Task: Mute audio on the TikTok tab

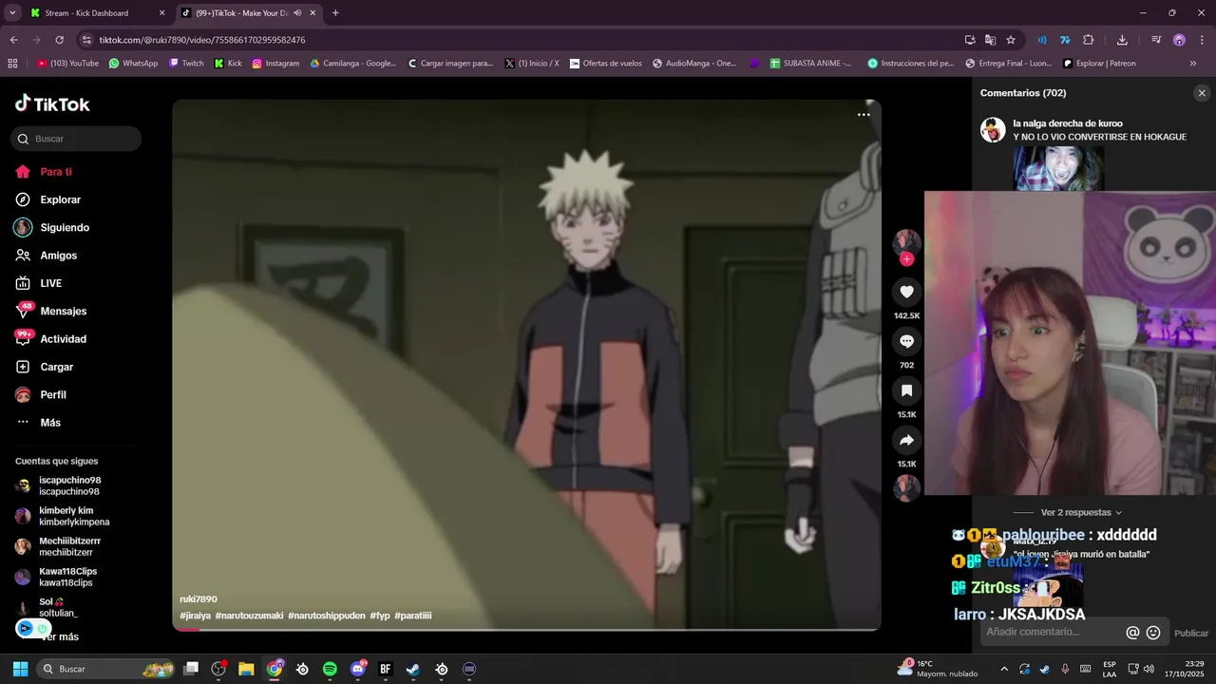Action: tap(297, 13)
